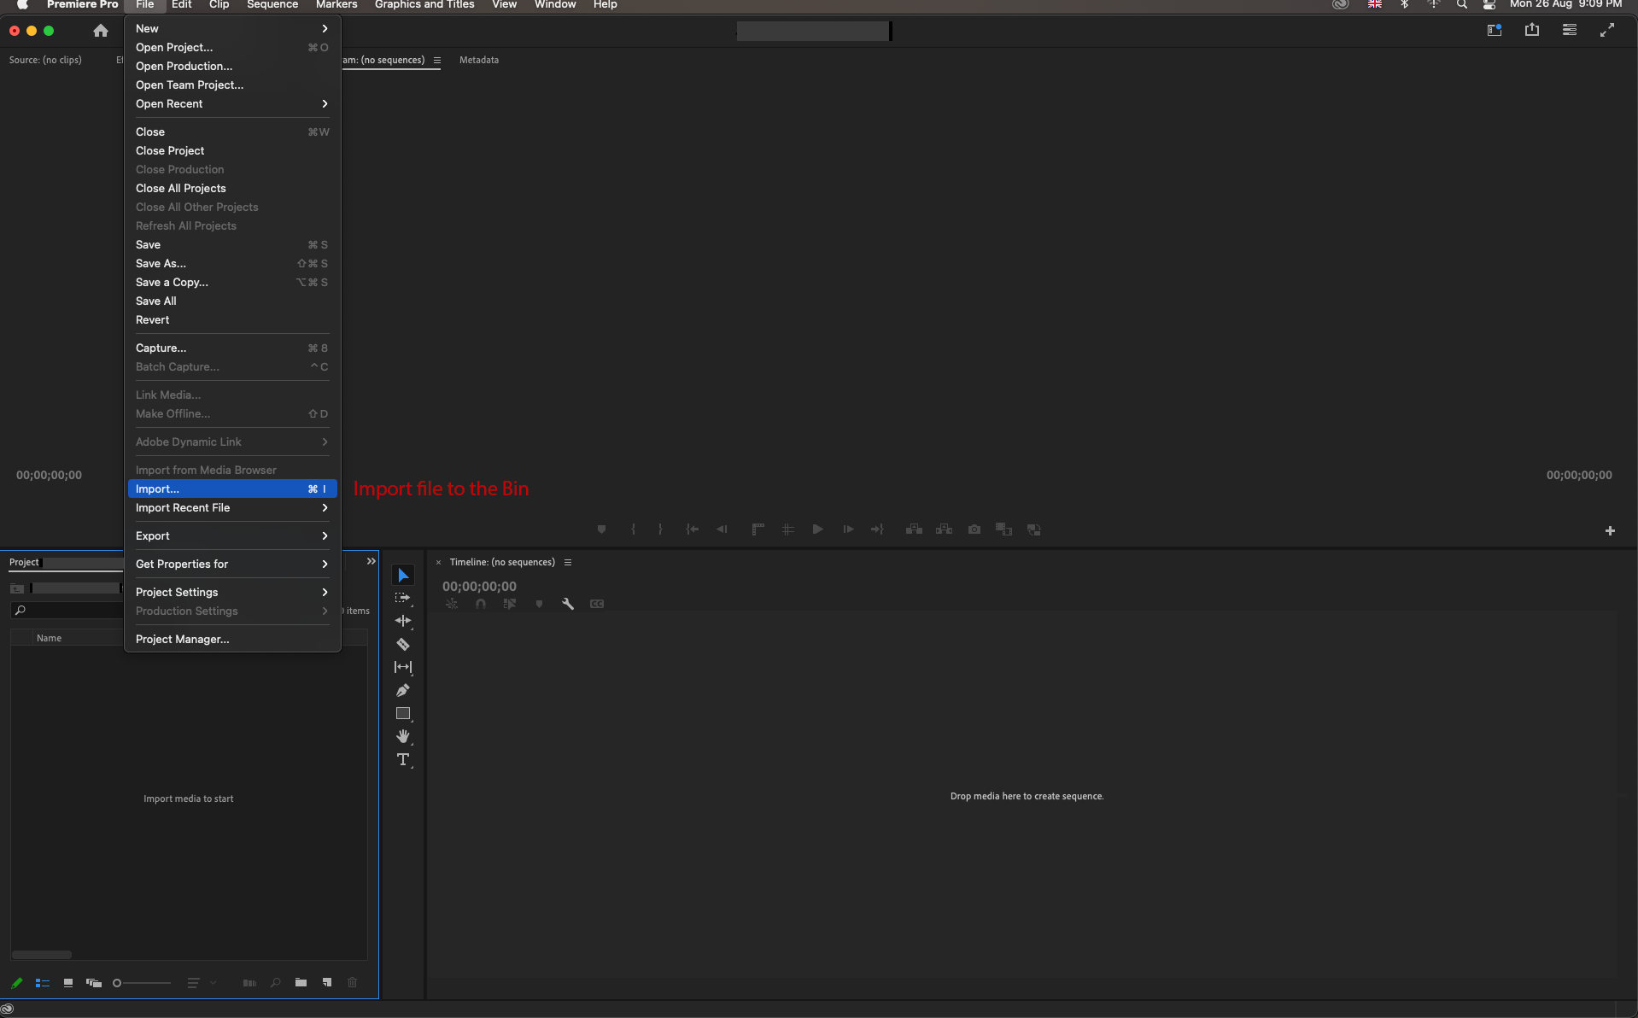Open the Edit menu

[x=181, y=5]
